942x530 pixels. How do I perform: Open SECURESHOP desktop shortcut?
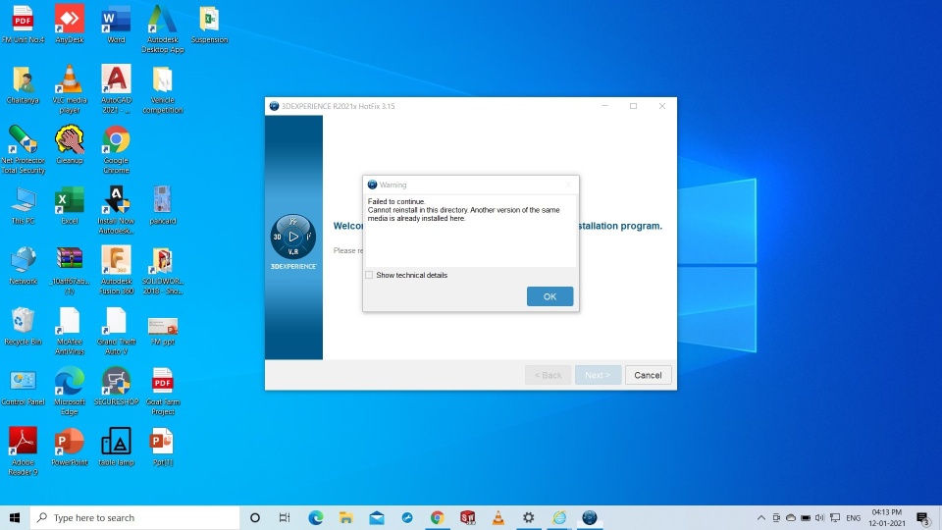click(x=116, y=386)
